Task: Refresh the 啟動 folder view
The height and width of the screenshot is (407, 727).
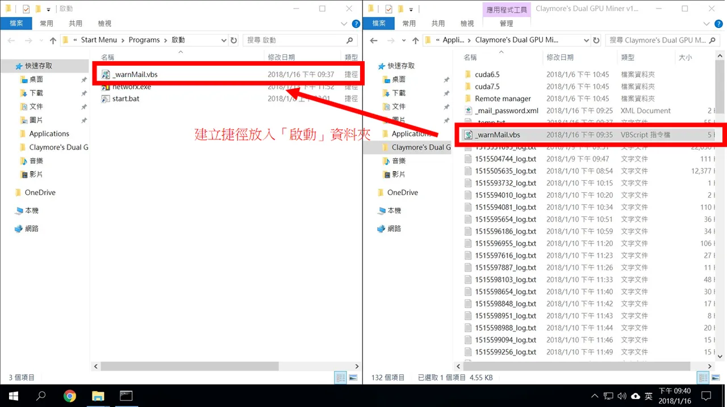Action: click(233, 40)
